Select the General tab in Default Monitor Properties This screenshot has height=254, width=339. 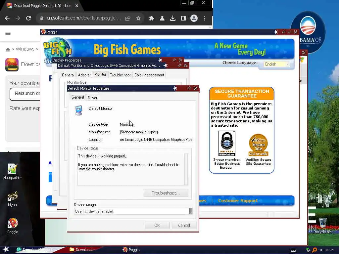(x=77, y=97)
